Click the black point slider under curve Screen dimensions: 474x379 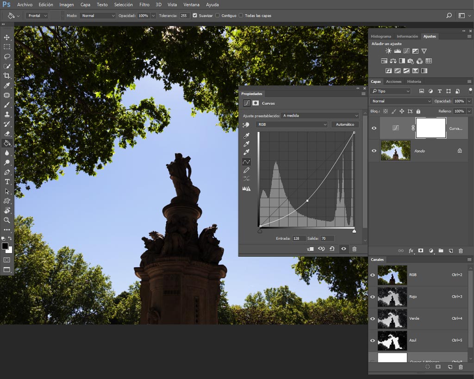click(x=260, y=231)
